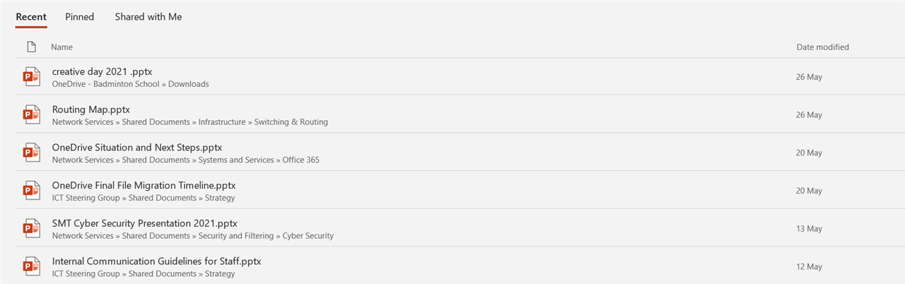Viewport: 905px width, 284px height.
Task: Open SMT Cyber Security Presentation 2021.pptx
Action: pyautogui.click(x=145, y=223)
